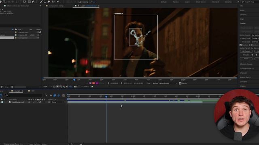Click the label tag column icon in Project panel
The width and height of the screenshot is (259, 145).
click(16, 29)
